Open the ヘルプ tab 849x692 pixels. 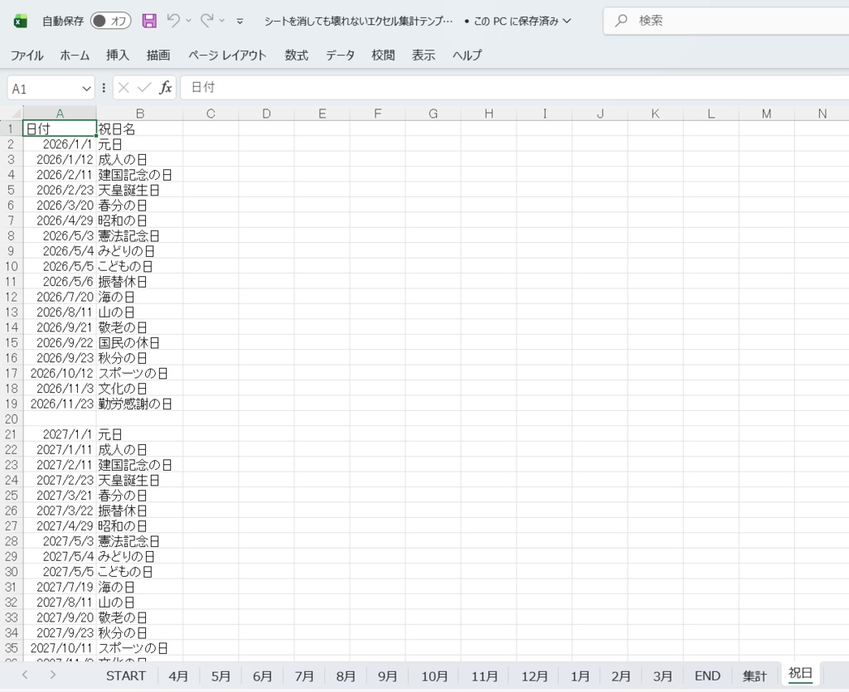pyautogui.click(x=468, y=56)
